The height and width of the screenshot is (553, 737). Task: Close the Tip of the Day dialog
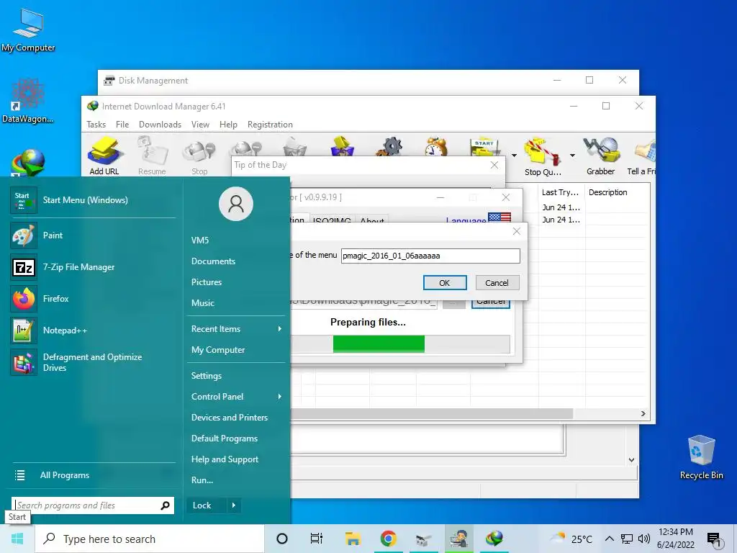pyautogui.click(x=494, y=165)
